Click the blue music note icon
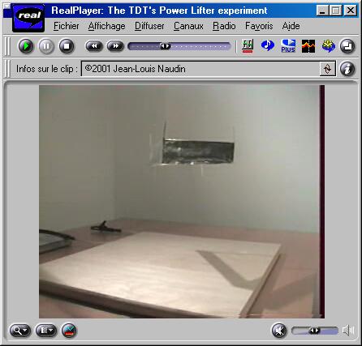Screen dimensions: 362x346 [x=268, y=45]
